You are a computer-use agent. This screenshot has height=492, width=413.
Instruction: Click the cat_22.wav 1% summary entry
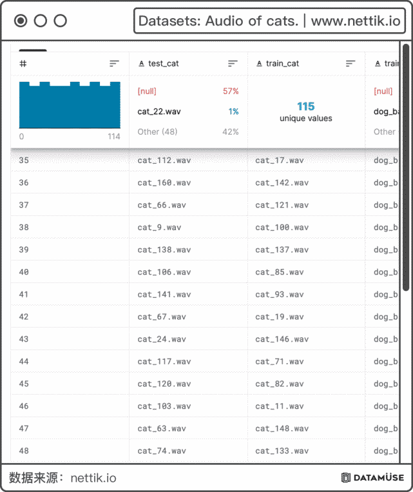(x=188, y=112)
